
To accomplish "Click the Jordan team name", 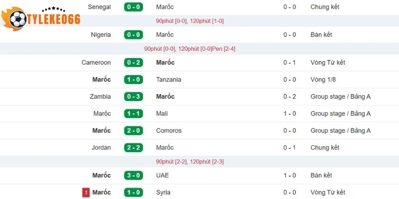I will click(101, 148).
